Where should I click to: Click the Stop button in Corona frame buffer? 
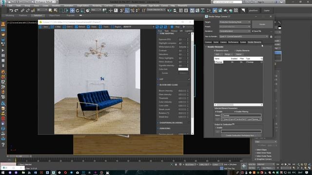(x=175, y=27)
